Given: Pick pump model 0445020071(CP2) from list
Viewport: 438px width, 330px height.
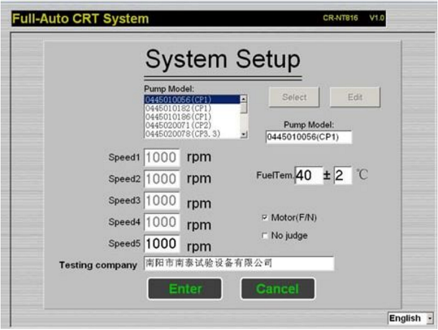Looking at the screenshot, I should [191, 125].
